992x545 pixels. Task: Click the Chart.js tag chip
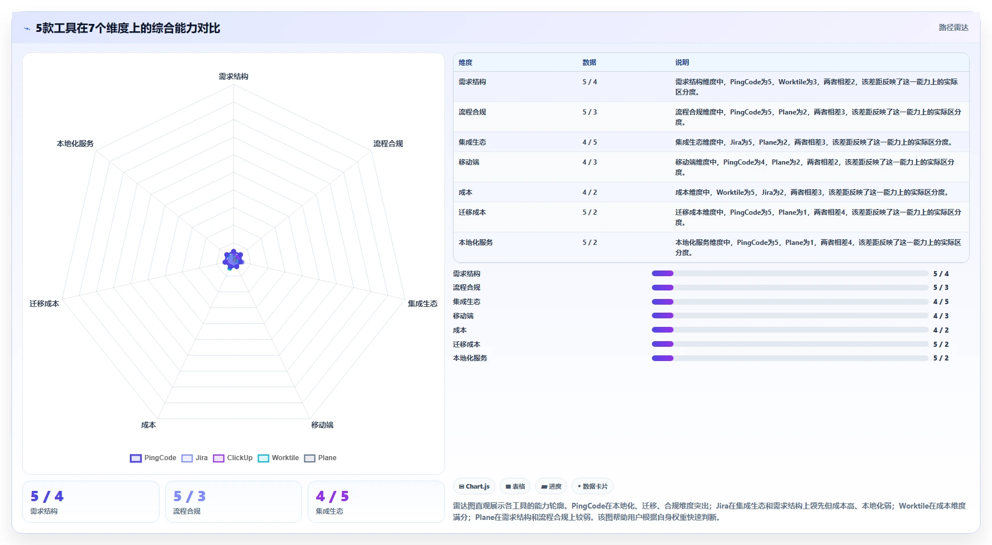click(x=474, y=486)
